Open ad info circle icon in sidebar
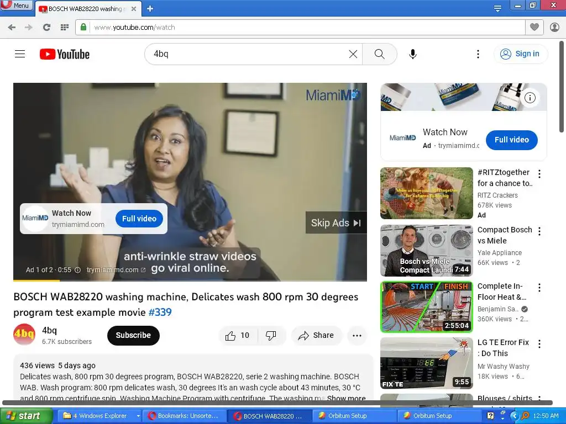Image resolution: width=566 pixels, height=424 pixels. 530,97
